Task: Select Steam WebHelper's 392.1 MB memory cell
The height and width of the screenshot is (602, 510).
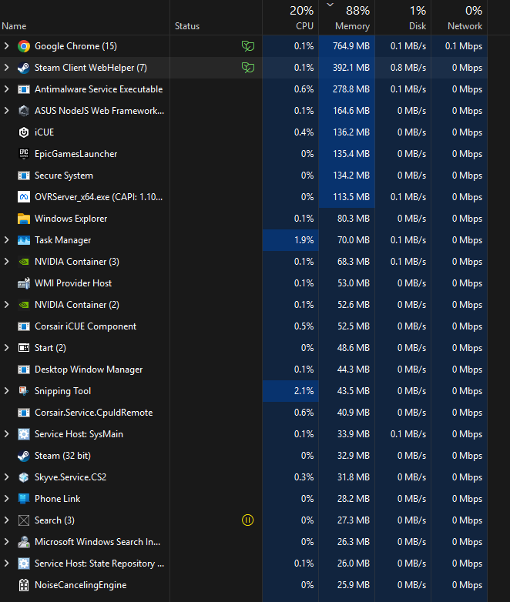Action: pyautogui.click(x=347, y=68)
